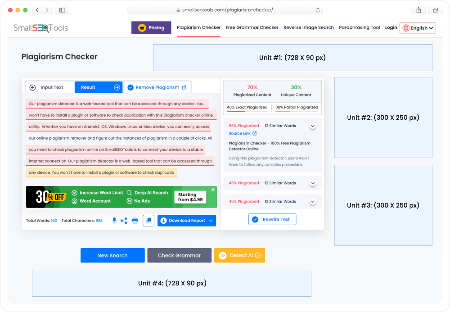450x312 pixels.
Task: Open Reverse Image Search page
Action: [x=309, y=27]
